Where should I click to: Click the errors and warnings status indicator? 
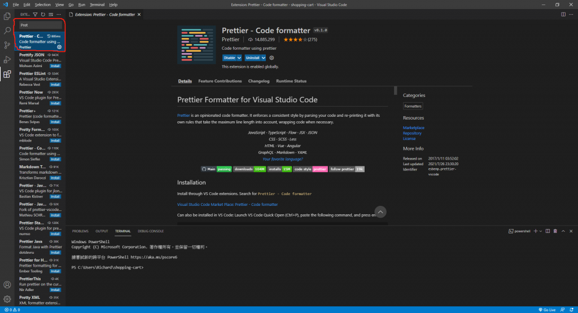[12, 310]
